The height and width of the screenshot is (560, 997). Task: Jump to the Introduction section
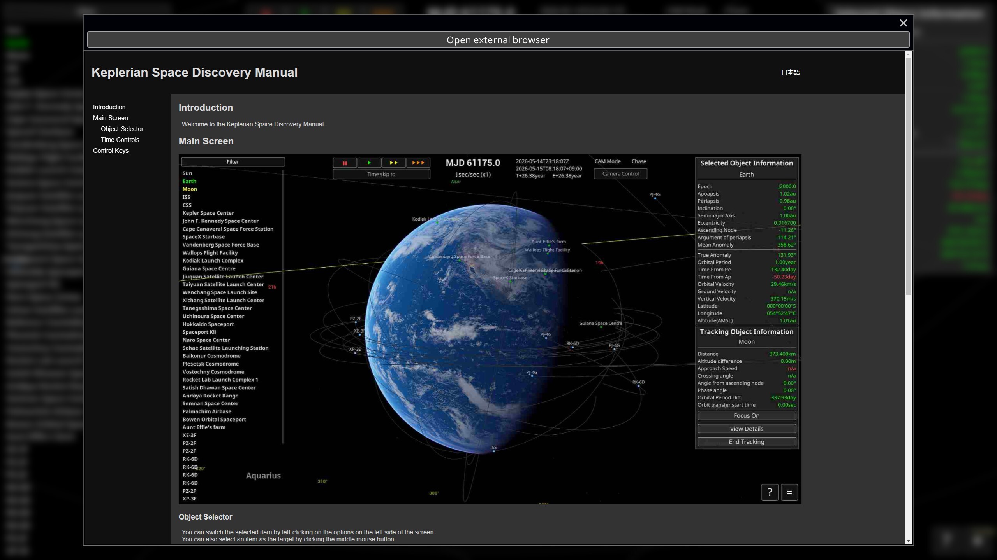109,107
